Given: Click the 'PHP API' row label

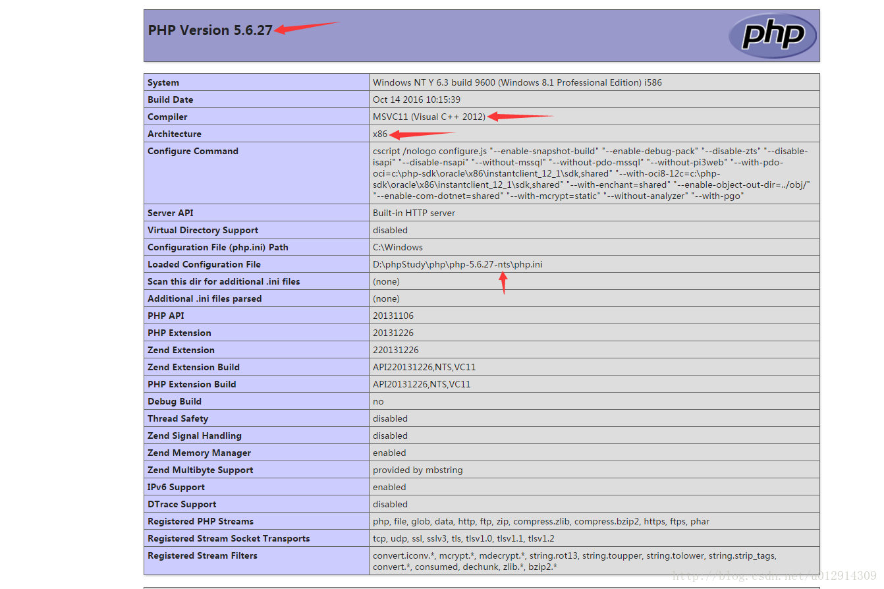Looking at the screenshot, I should pyautogui.click(x=166, y=316).
